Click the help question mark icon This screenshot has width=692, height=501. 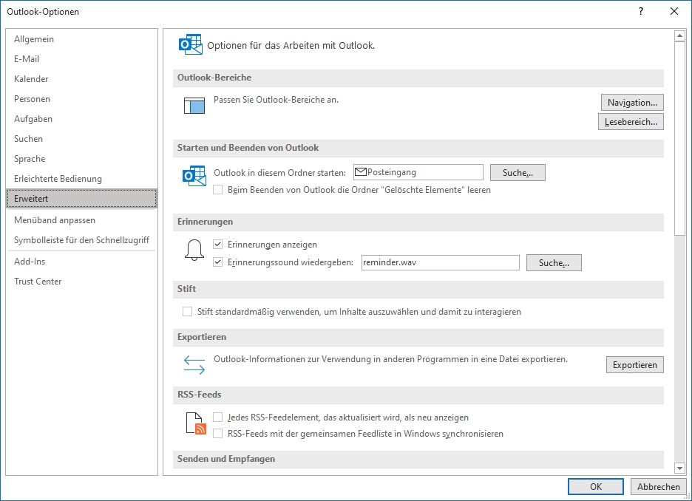pos(641,11)
